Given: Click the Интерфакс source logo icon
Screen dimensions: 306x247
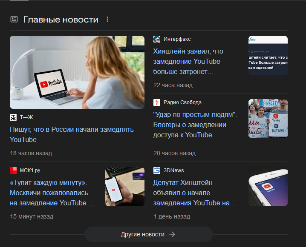Looking at the screenshot, I should pos(157,39).
